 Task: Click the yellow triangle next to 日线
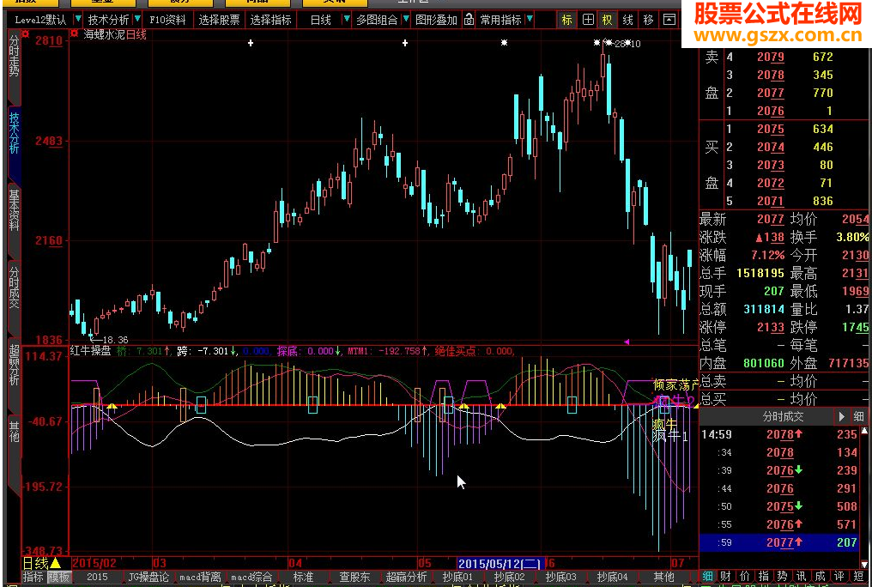56,563
